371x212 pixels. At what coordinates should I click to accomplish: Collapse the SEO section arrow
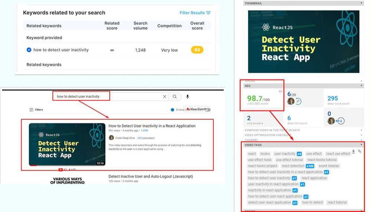point(361,86)
